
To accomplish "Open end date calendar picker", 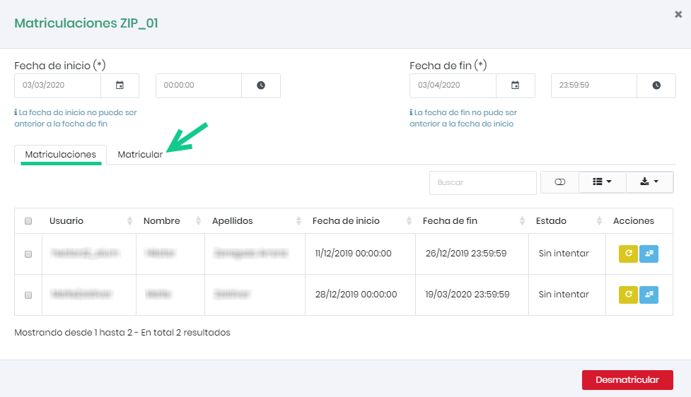I will (515, 85).
